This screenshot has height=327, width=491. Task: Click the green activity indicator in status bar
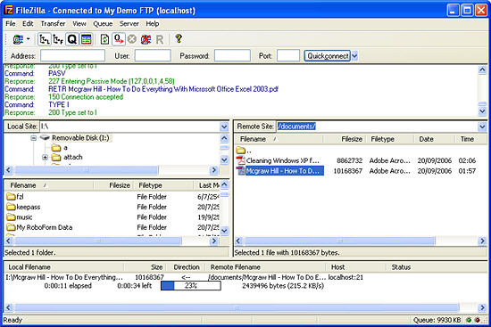point(469,320)
